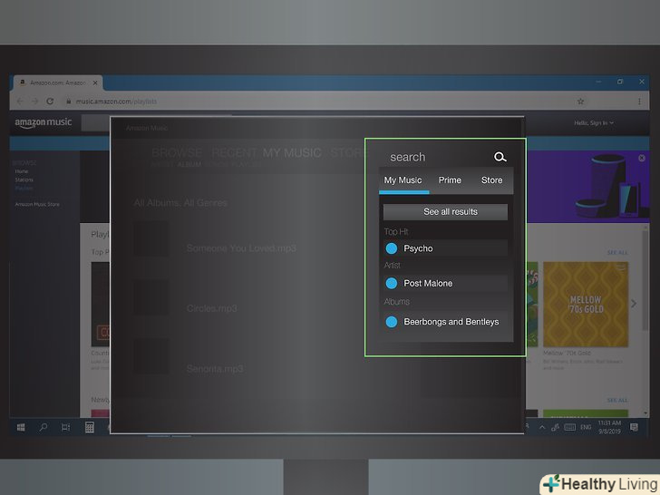The image size is (660, 495).
Task: Switch to the Prime search tab
Action: (x=450, y=180)
